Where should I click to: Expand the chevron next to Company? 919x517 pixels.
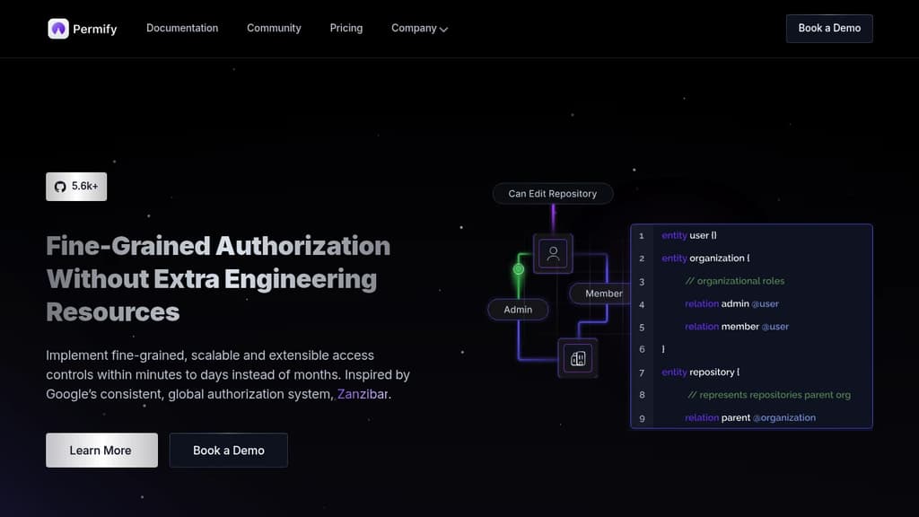(443, 29)
